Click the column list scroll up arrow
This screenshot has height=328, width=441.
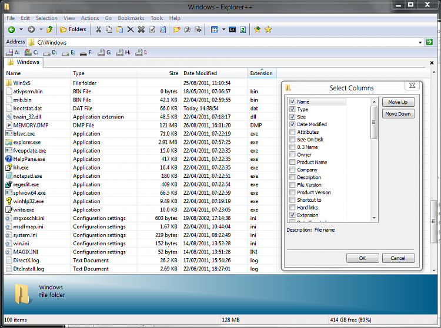[374, 102]
